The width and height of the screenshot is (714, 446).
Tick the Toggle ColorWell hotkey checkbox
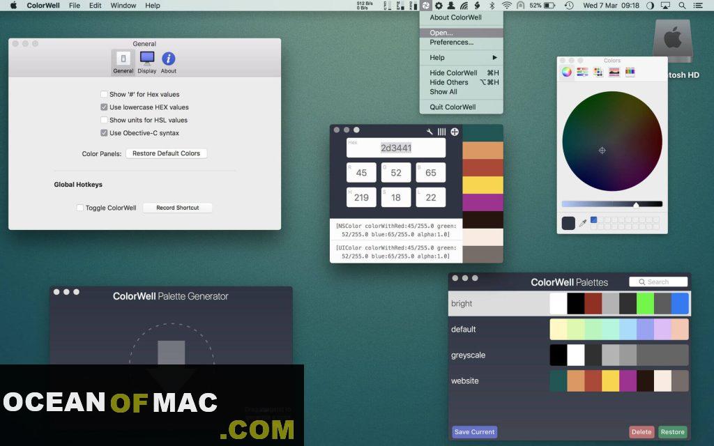[x=79, y=208]
